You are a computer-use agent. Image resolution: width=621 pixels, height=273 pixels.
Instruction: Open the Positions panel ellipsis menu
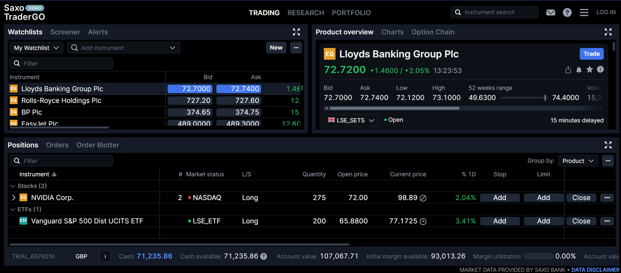point(608,160)
